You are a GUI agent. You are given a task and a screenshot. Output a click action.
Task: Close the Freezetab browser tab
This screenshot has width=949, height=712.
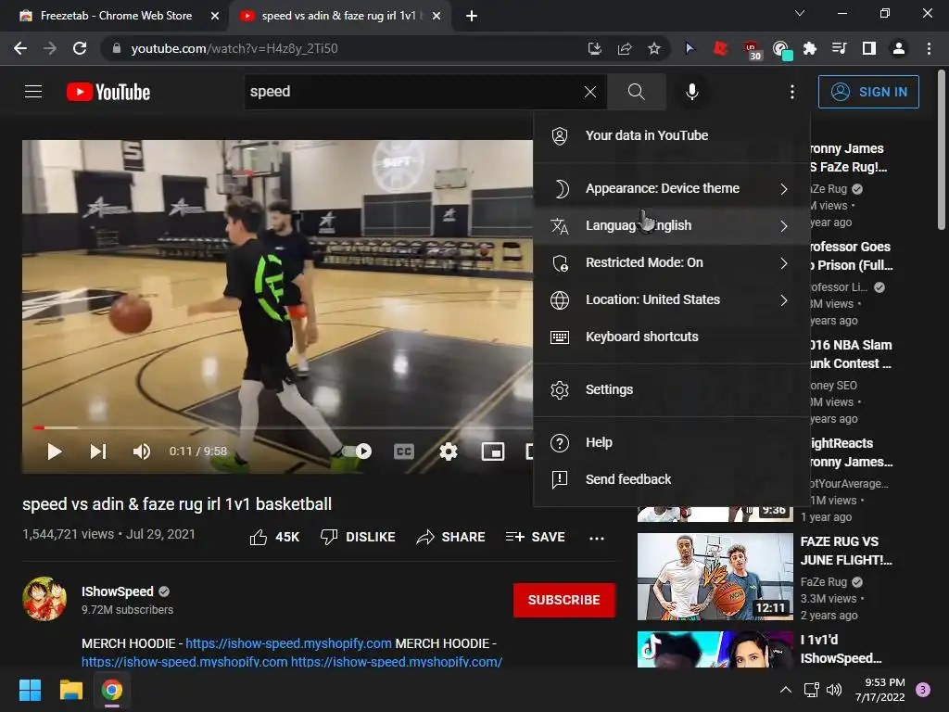[x=214, y=16]
